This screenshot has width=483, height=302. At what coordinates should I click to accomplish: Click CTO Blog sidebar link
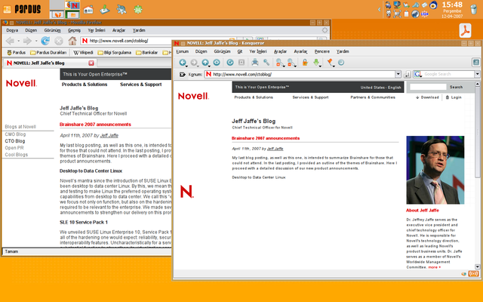point(15,141)
